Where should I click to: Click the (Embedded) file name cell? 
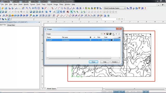[66, 40]
